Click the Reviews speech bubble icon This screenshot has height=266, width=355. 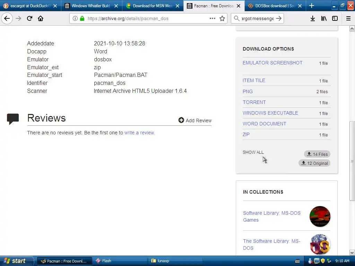(x=13, y=119)
